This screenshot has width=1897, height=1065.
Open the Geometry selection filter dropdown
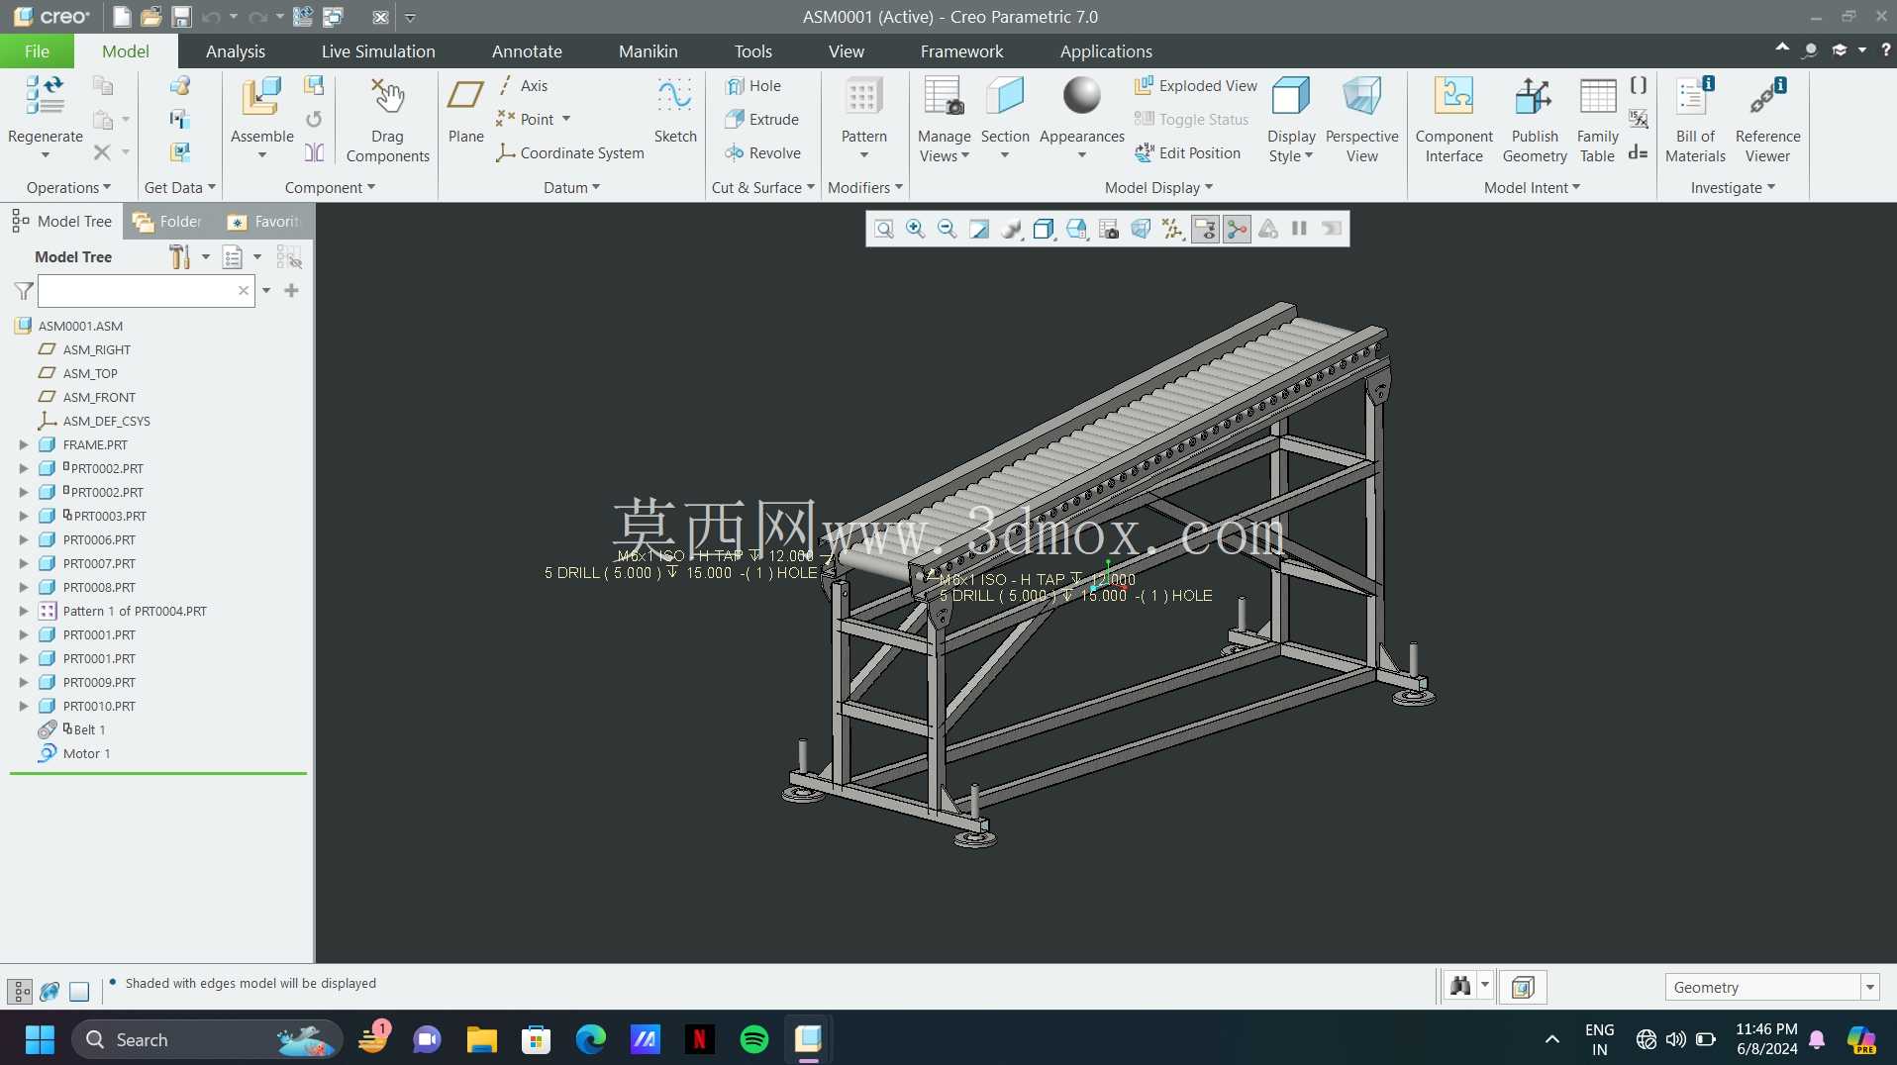point(1870,988)
